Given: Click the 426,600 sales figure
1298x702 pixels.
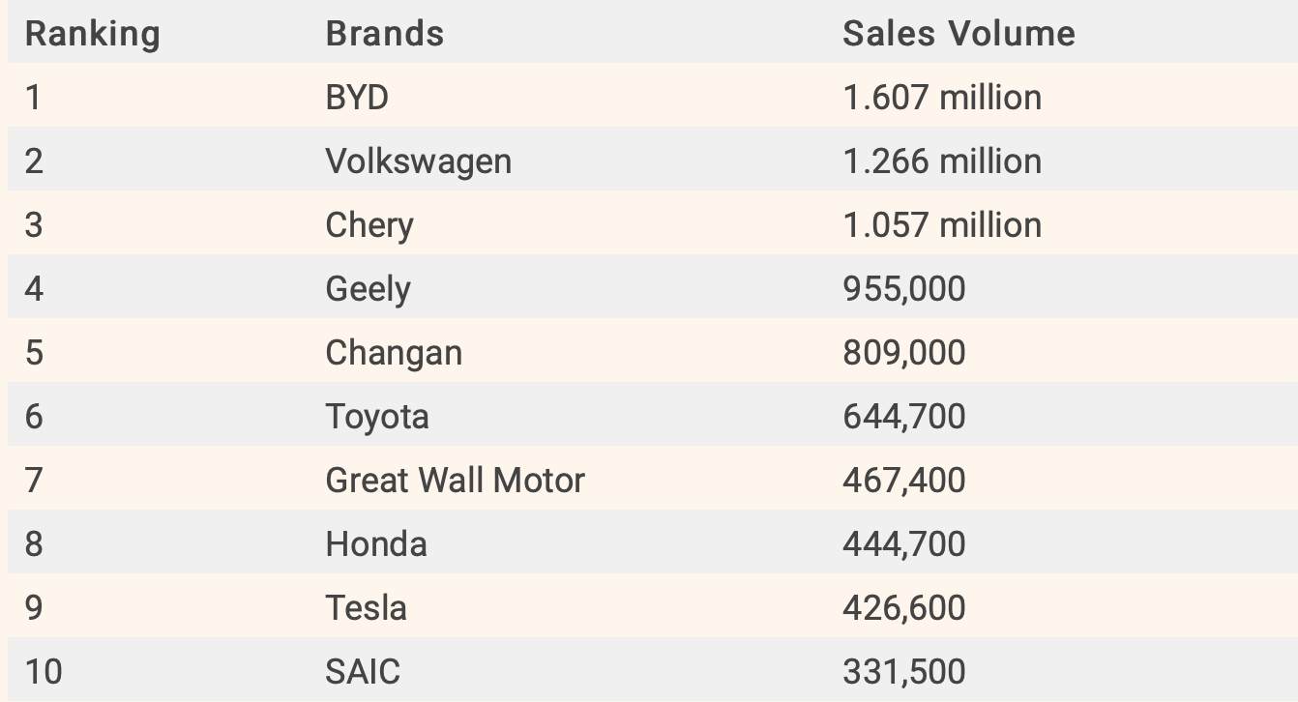Looking at the screenshot, I should 903,608.
